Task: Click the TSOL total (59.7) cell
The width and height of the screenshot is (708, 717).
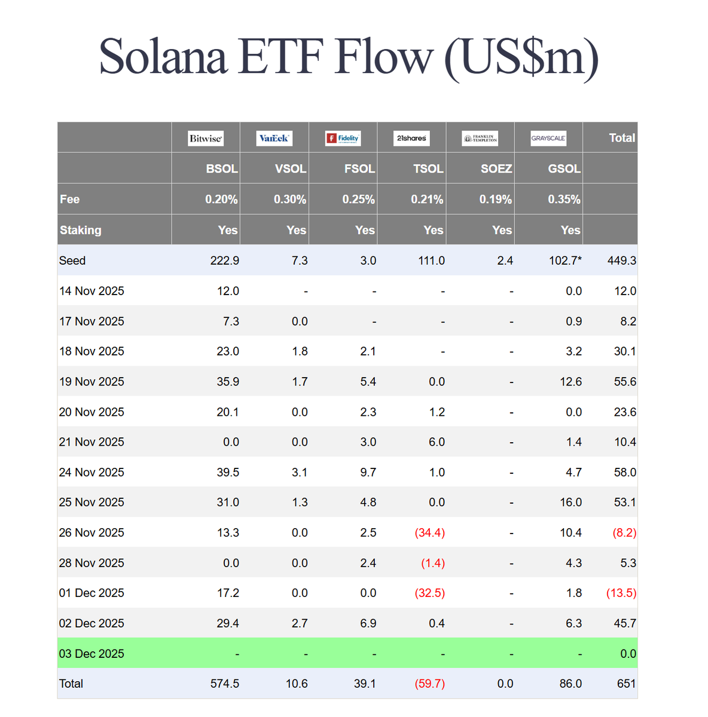Action: click(430, 684)
